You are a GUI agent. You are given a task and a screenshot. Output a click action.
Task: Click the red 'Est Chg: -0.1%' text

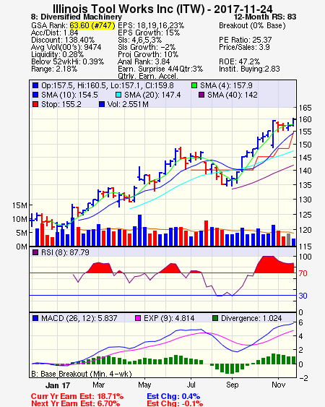(175, 403)
